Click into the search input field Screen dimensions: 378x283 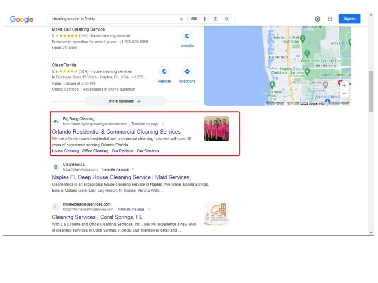(113, 19)
